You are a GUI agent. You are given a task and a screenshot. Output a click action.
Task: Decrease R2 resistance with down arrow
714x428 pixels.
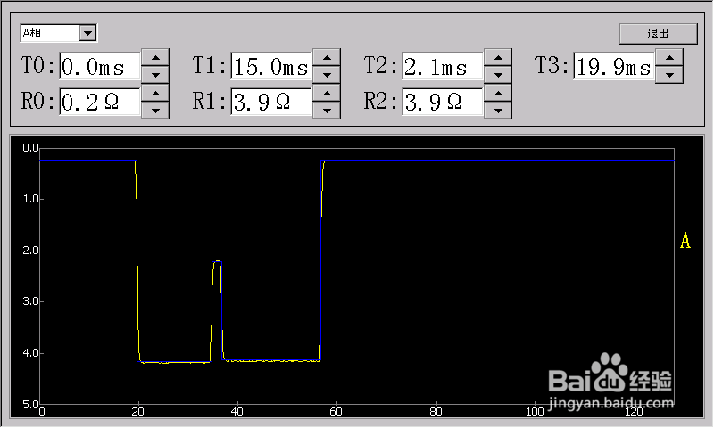pyautogui.click(x=498, y=111)
